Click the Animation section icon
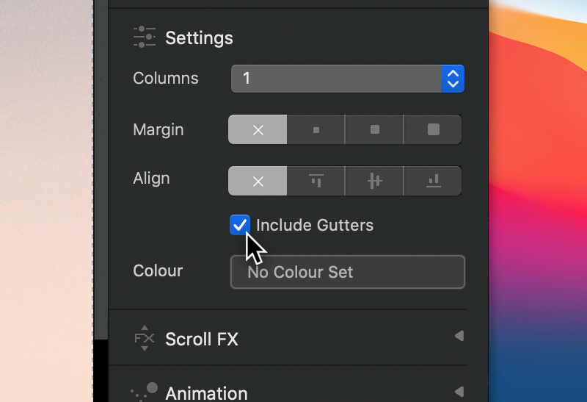This screenshot has width=587, height=402. [145, 392]
